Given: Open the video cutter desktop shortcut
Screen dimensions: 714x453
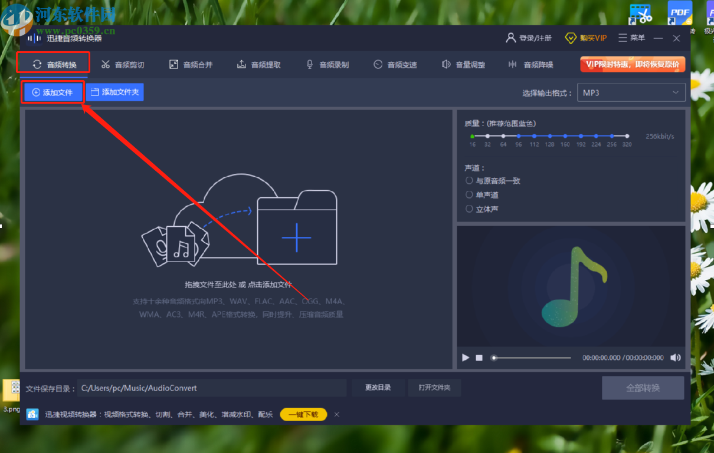Looking at the screenshot, I should 640,14.
